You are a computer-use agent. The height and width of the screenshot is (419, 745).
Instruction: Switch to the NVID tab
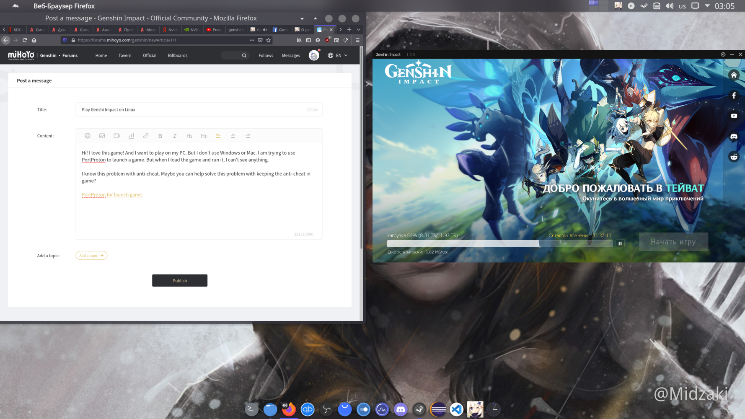pos(192,29)
